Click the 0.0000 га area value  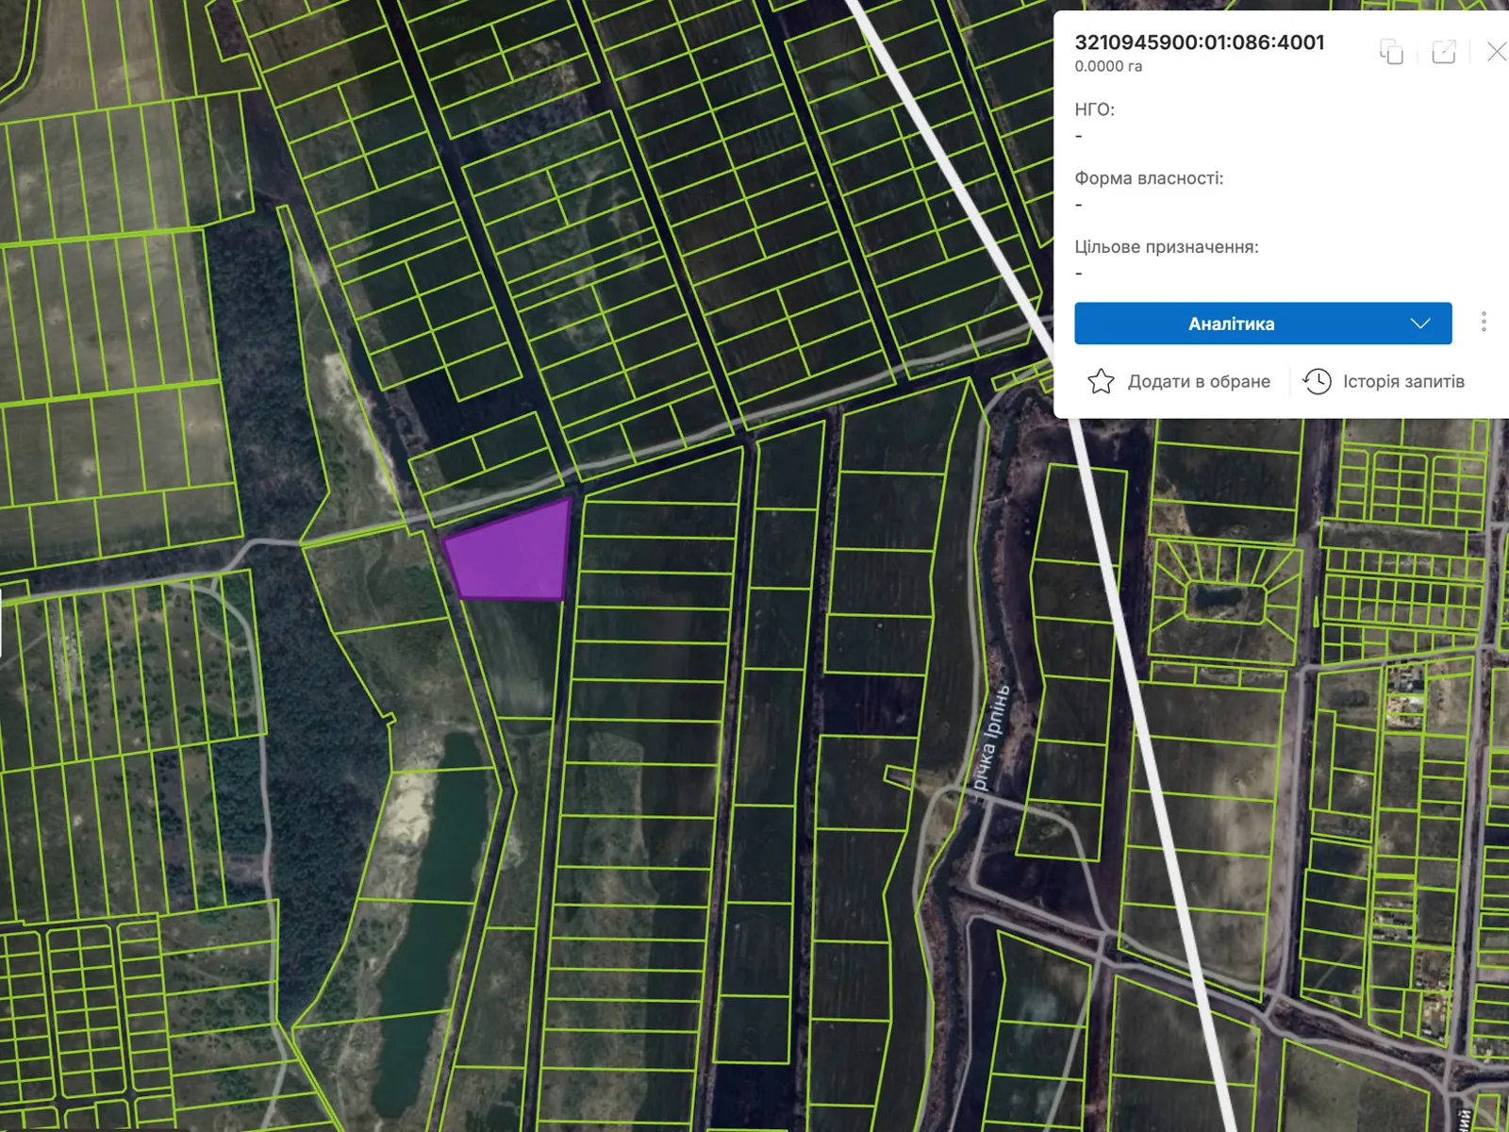(1108, 67)
